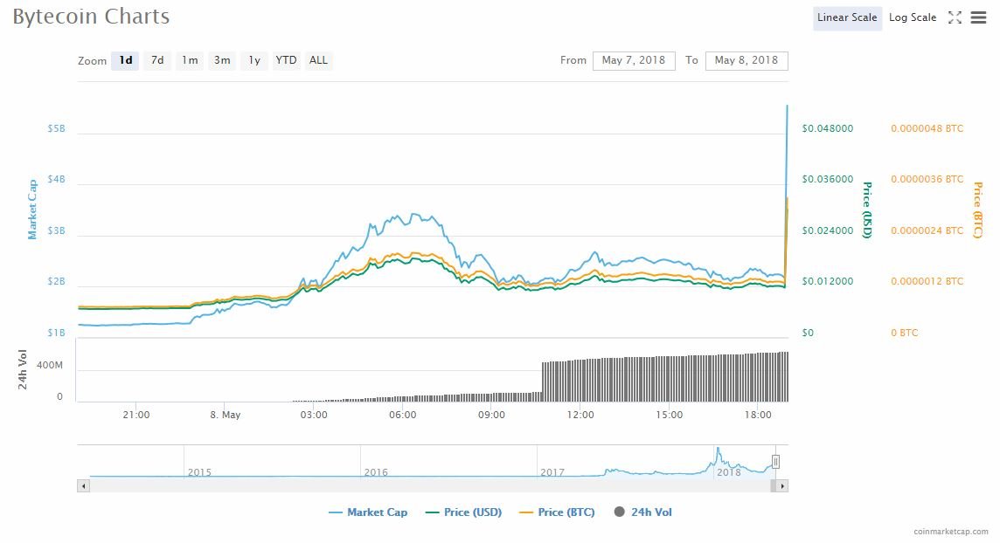Toggle fullscreen chart view icon
This screenshot has height=543, width=1000.
pyautogui.click(x=955, y=17)
